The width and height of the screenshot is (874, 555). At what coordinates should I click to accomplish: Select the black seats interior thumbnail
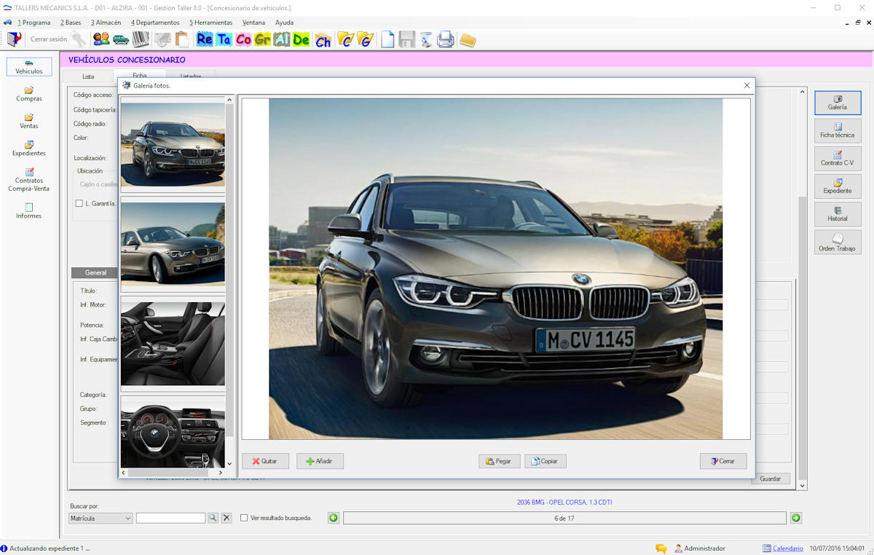pos(173,343)
